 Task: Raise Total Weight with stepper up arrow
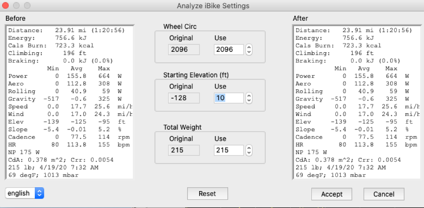pyautogui.click(x=249, y=148)
